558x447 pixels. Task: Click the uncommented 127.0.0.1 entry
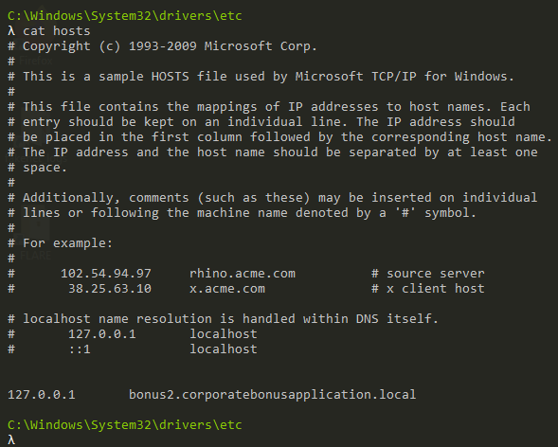(42, 395)
